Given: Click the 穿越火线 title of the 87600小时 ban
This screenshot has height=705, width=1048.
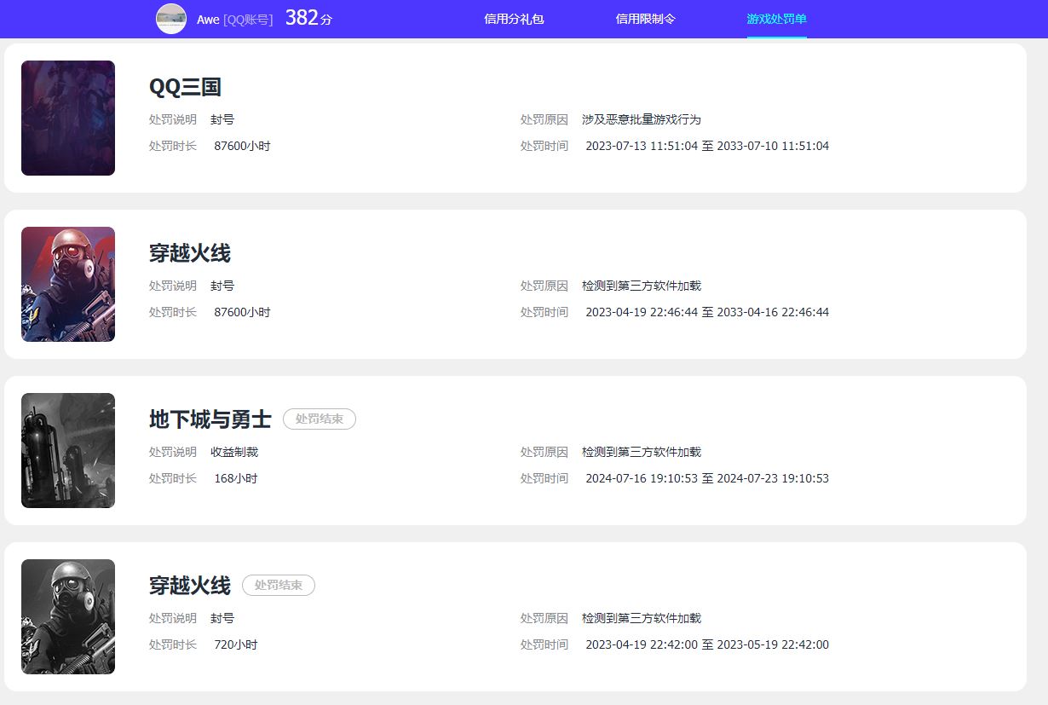Looking at the screenshot, I should pyautogui.click(x=190, y=253).
